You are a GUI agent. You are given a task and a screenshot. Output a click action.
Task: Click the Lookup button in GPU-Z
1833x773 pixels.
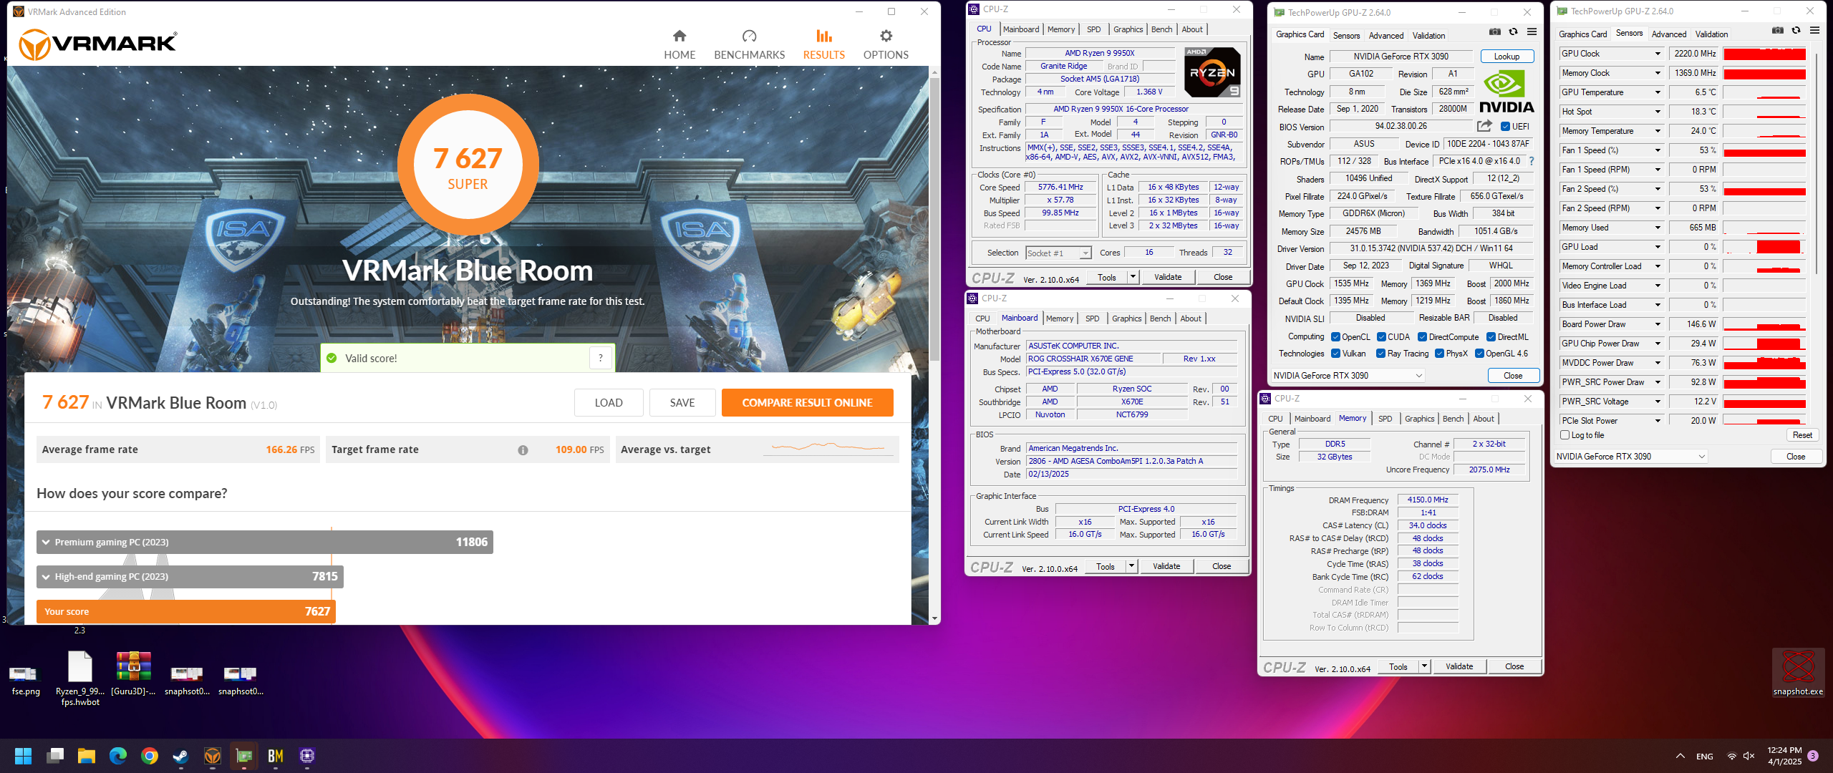[1506, 57]
